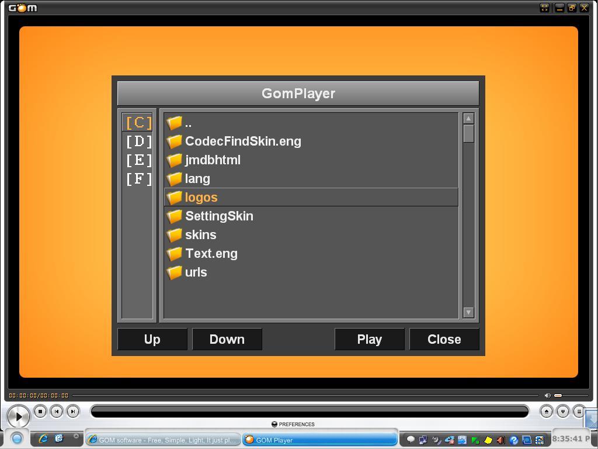Open the player menu with the lines icon
This screenshot has width=598, height=449.
click(580, 412)
